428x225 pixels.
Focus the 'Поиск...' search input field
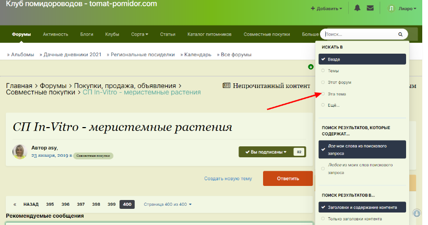pyautogui.click(x=360, y=34)
